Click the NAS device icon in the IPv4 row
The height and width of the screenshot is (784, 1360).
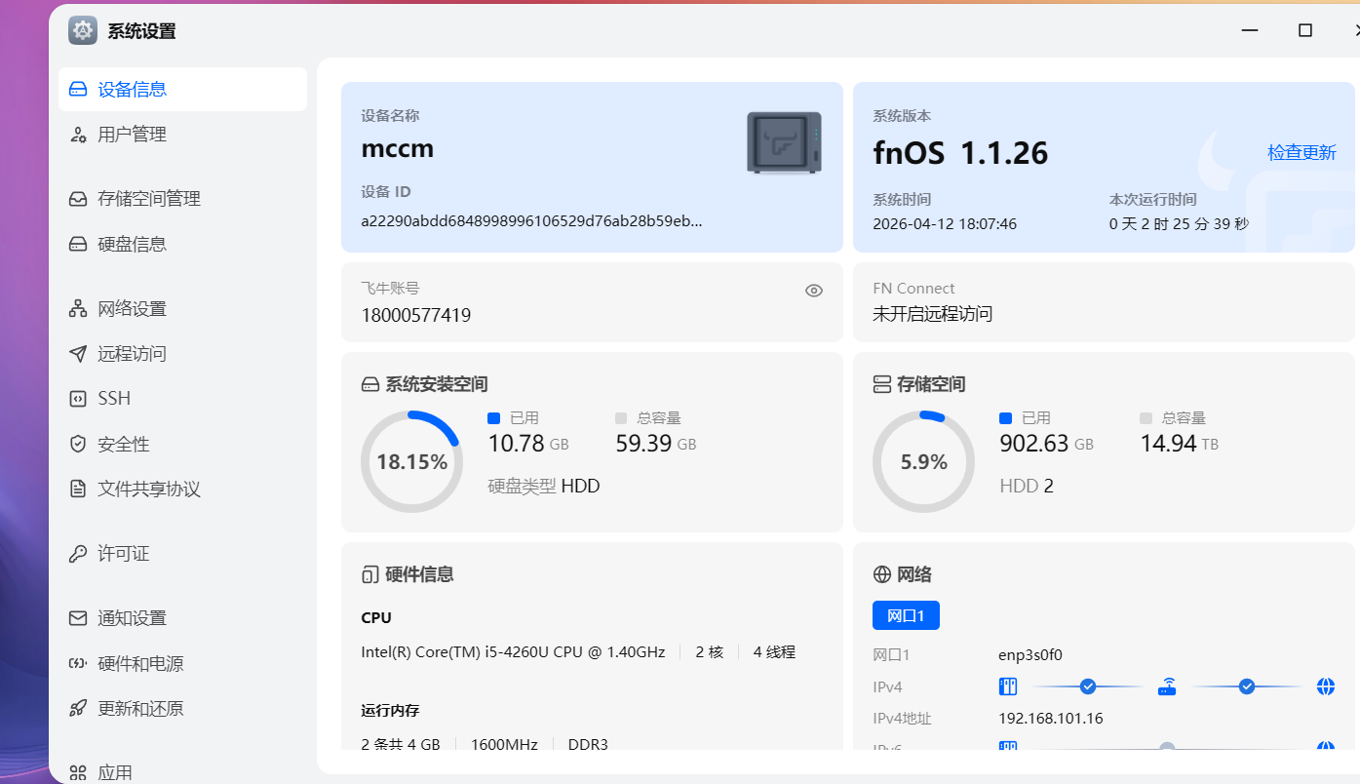click(1008, 686)
